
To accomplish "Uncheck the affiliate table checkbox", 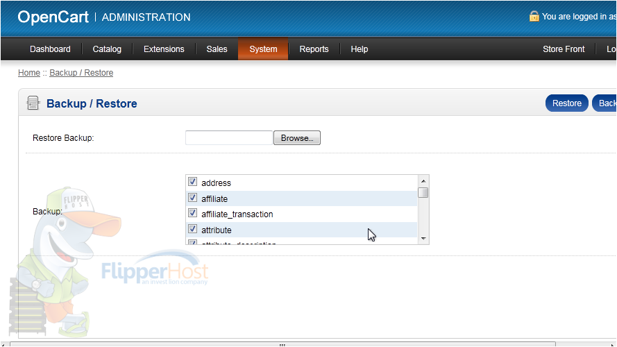I will pyautogui.click(x=192, y=198).
